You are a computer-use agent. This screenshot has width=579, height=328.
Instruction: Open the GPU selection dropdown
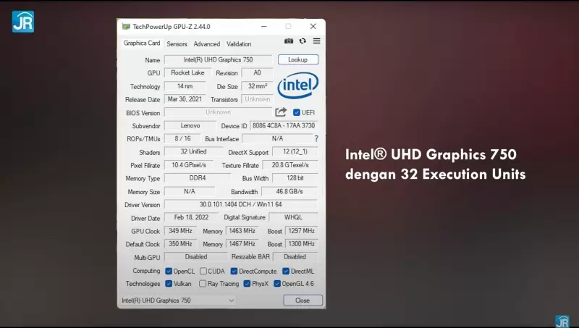178,300
